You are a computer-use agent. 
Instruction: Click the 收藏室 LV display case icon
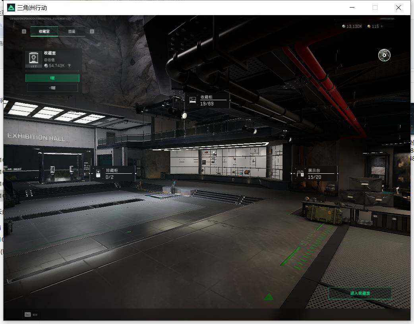(33, 59)
